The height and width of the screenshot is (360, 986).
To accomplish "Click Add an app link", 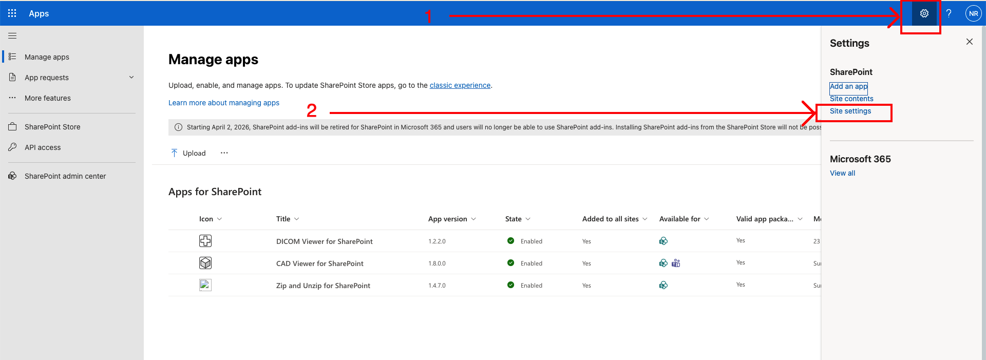I will (848, 86).
